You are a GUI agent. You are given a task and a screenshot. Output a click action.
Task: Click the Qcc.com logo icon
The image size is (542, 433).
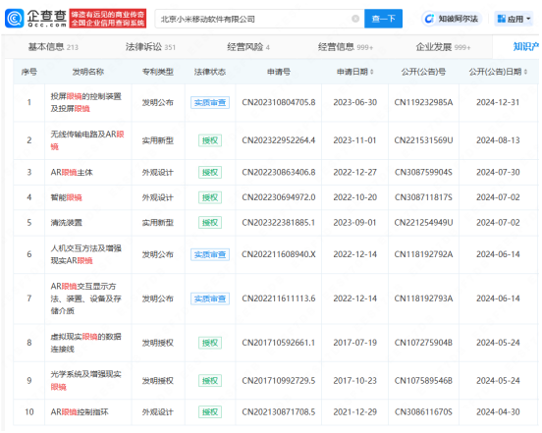point(14,19)
